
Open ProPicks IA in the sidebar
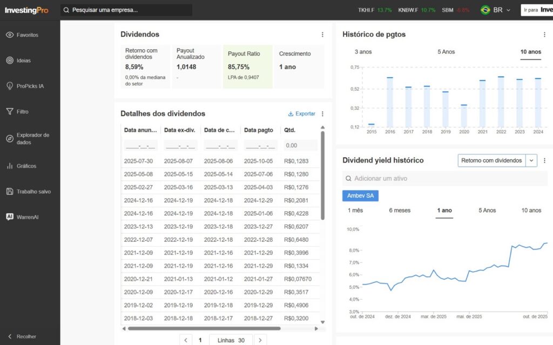pyautogui.click(x=30, y=86)
